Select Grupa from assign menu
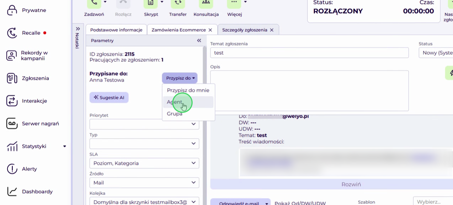This screenshot has height=205, width=453. [x=175, y=114]
